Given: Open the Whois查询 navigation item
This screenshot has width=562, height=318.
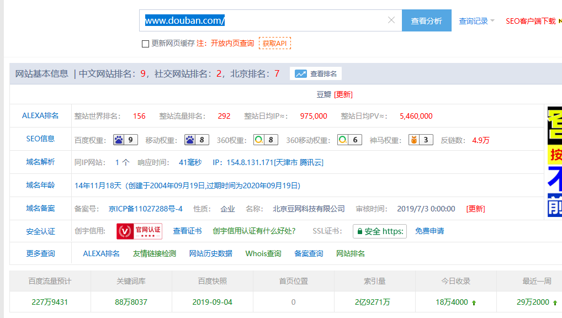Looking at the screenshot, I should click(263, 254).
